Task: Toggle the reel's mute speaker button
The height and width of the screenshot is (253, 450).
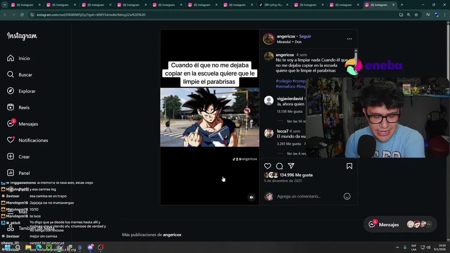Action: (251, 197)
